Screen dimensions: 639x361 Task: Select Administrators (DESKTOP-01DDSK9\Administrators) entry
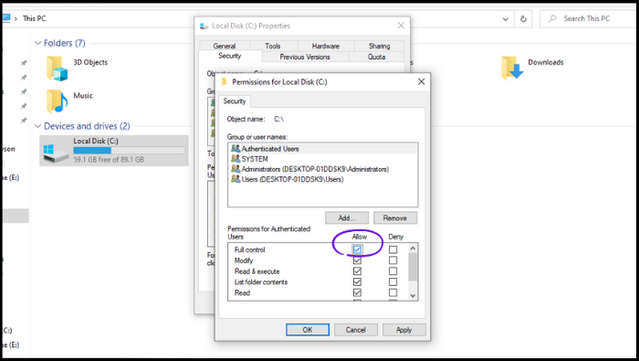pos(323,169)
